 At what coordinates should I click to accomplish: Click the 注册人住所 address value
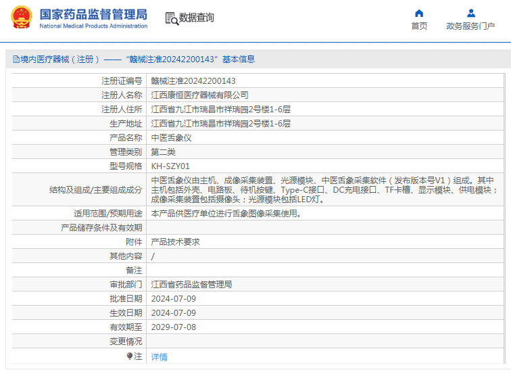coord(220,110)
